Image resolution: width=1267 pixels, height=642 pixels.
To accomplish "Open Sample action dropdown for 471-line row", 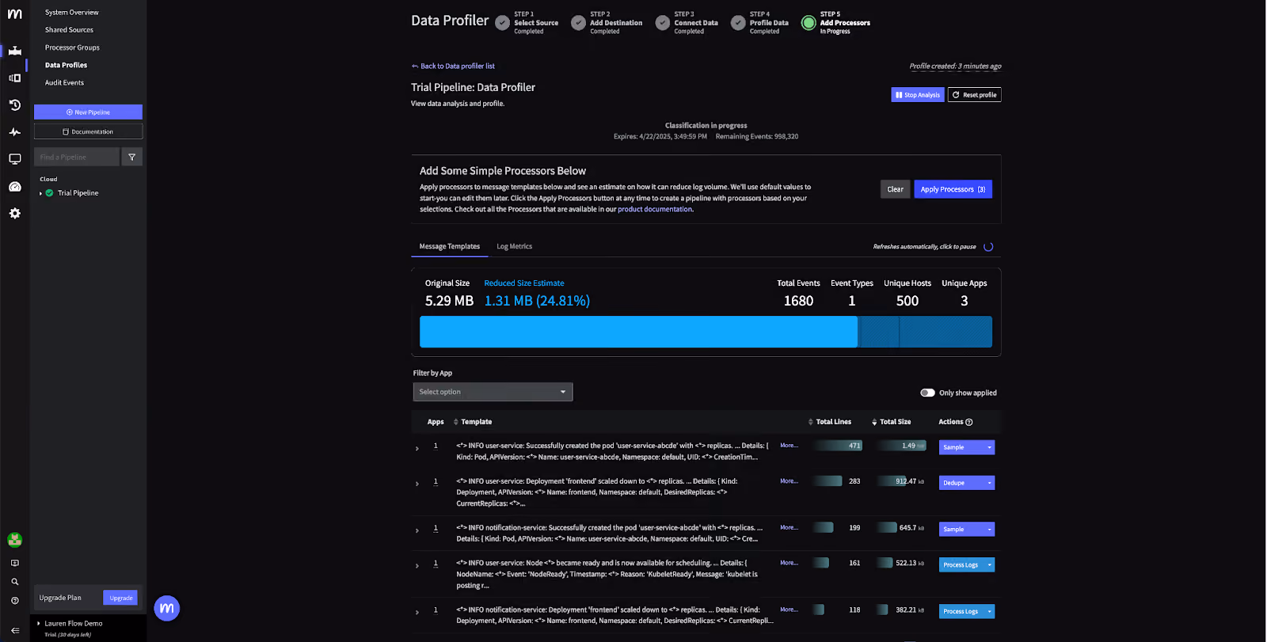I will coord(989,447).
